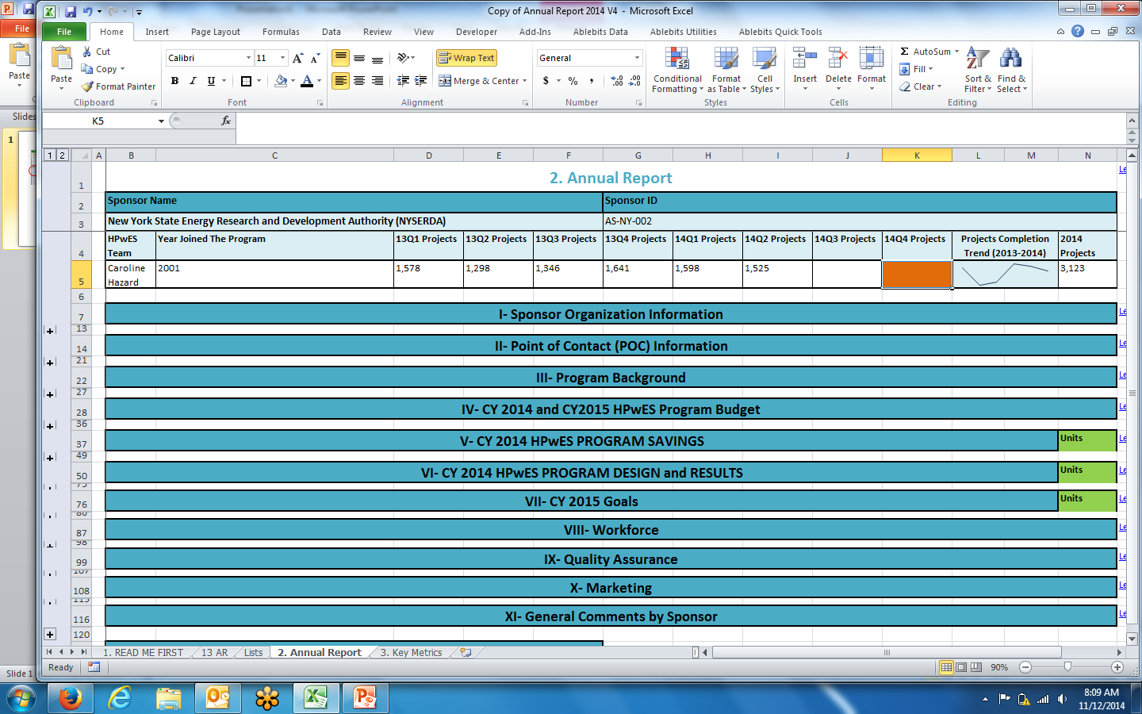The height and width of the screenshot is (714, 1142).
Task: Open the Sort & Filter tool
Action: click(978, 59)
